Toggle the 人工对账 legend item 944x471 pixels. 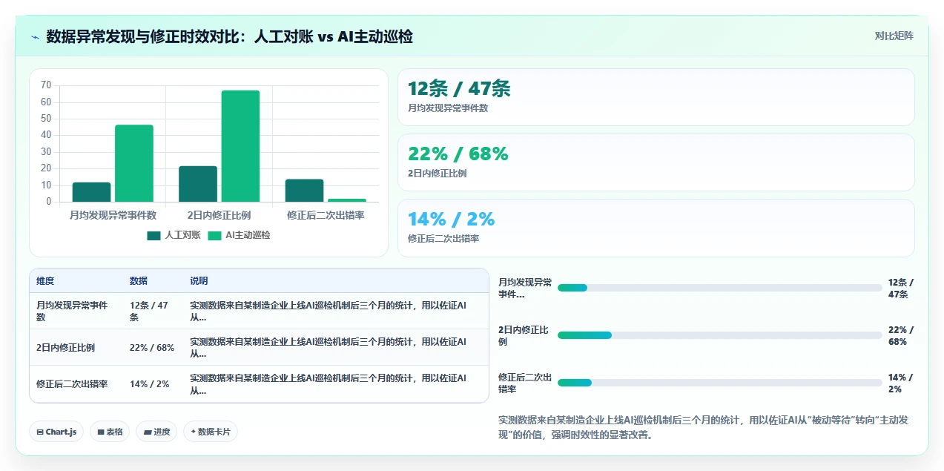pos(174,235)
